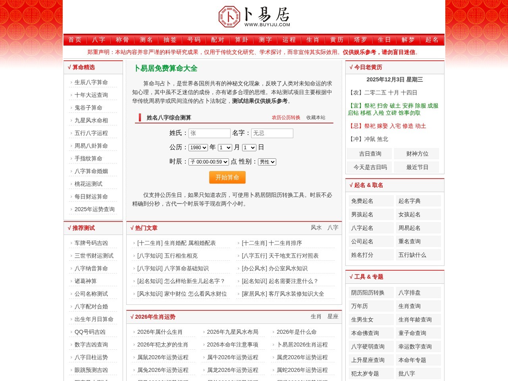The height and width of the screenshot is (381, 508).
Task: Click the 最近节日 button
Action: [x=416, y=167]
